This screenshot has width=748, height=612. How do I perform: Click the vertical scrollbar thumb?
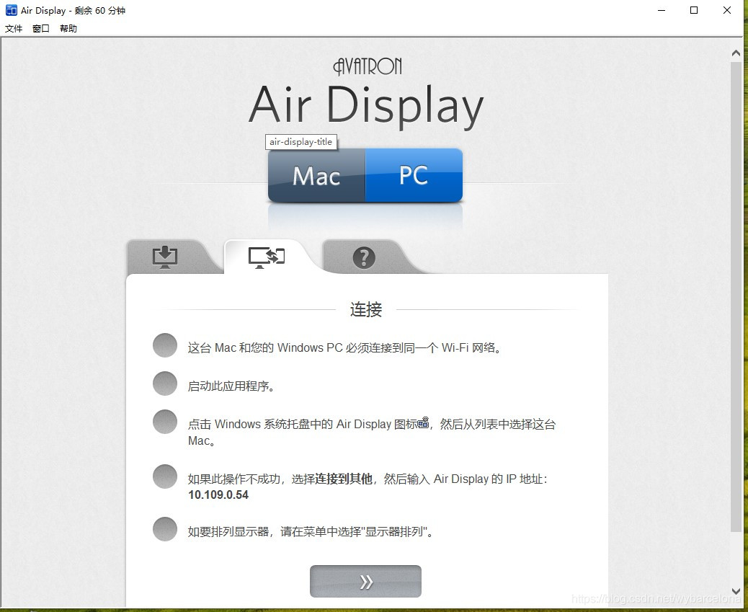click(x=736, y=296)
